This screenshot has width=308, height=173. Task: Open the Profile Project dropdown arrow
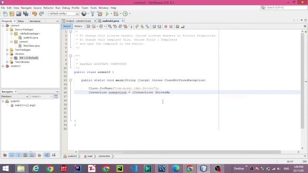click(x=129, y=13)
